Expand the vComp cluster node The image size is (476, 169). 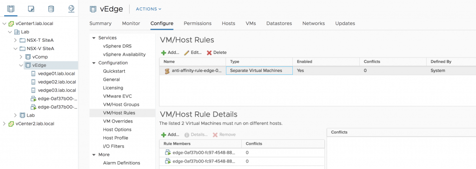(x=21, y=57)
